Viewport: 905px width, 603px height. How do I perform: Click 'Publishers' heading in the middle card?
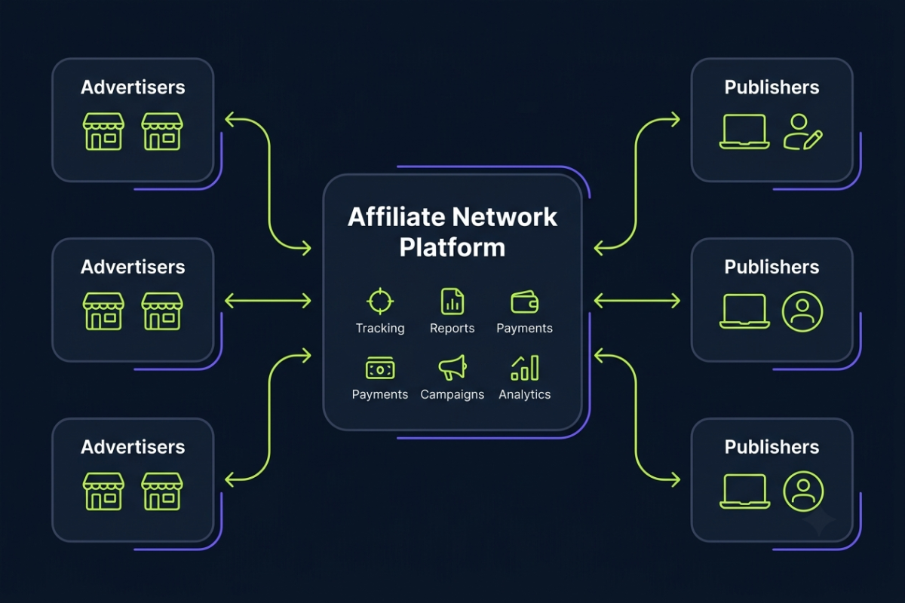[772, 268]
